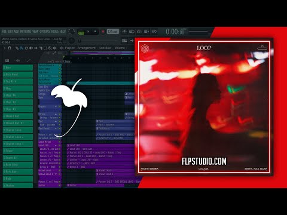Expand the Pad Vocal track group arrow
287x215 pixels.
(56, 128)
